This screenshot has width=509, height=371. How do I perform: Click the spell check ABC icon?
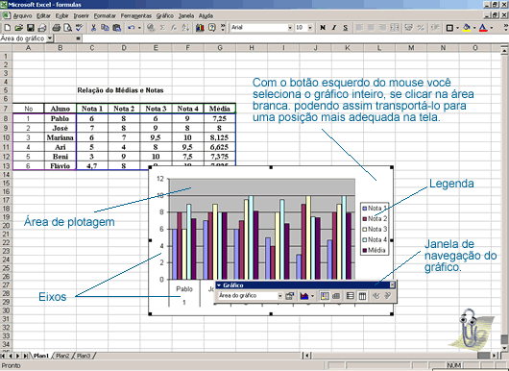point(79,28)
